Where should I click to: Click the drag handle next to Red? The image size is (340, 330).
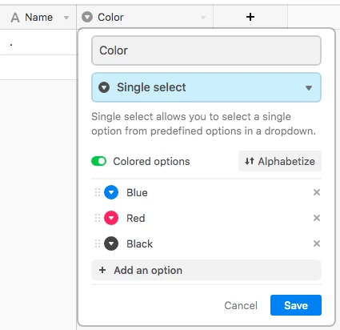98,218
